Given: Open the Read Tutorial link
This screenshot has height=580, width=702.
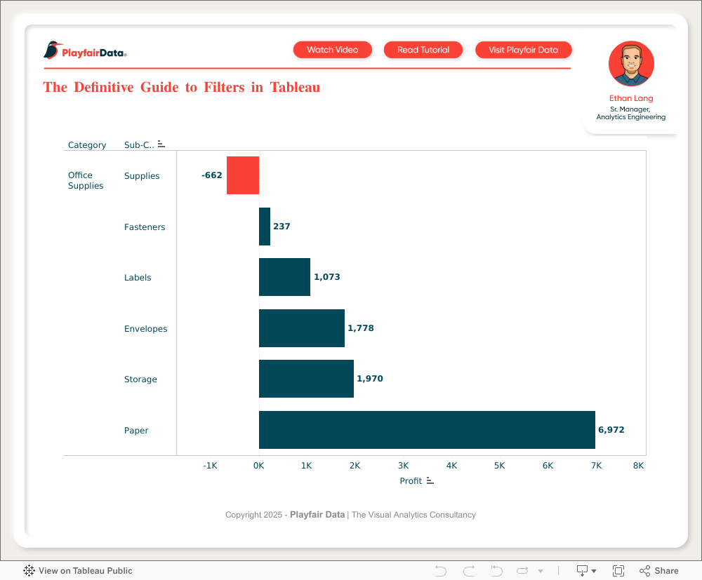Looking at the screenshot, I should tap(423, 50).
